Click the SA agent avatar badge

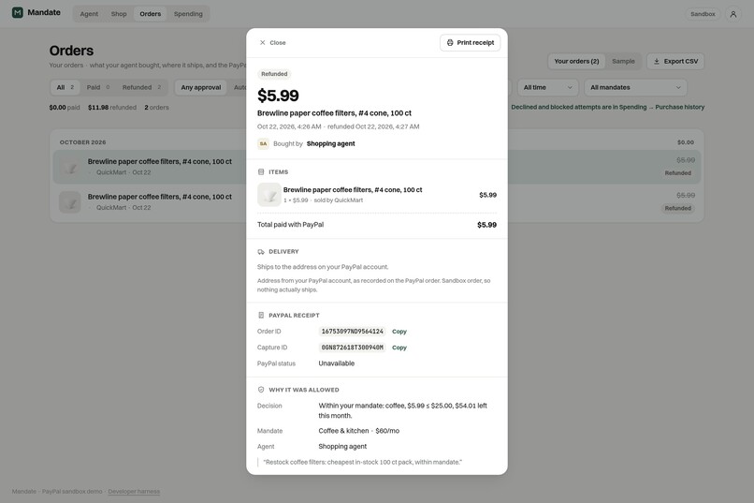point(263,144)
